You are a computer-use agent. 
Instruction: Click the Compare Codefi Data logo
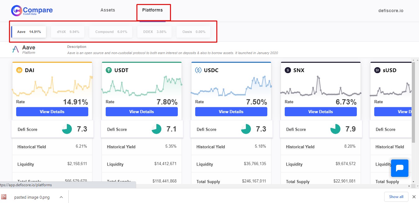click(x=32, y=11)
